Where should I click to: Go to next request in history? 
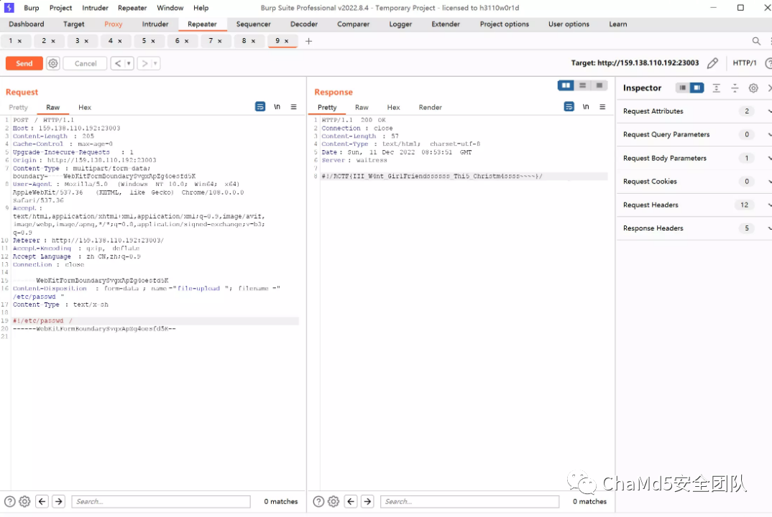tap(144, 63)
